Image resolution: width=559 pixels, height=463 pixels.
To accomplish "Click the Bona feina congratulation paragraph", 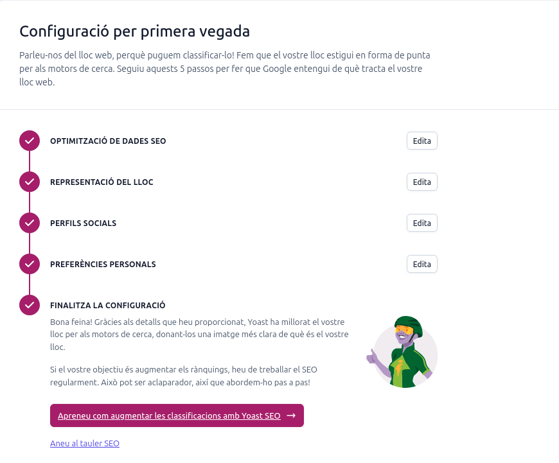I will pyautogui.click(x=199, y=333).
